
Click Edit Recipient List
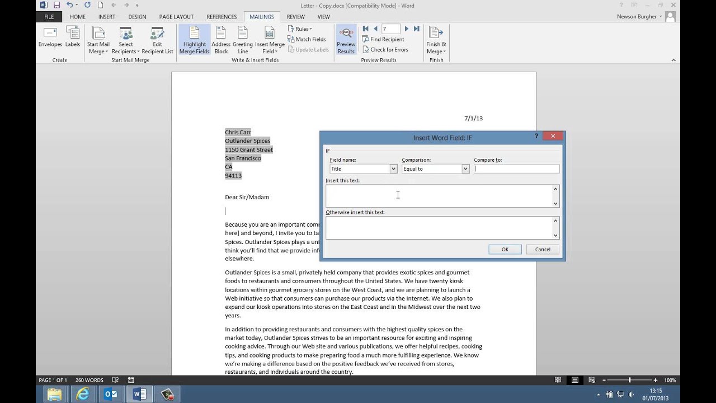pyautogui.click(x=157, y=40)
